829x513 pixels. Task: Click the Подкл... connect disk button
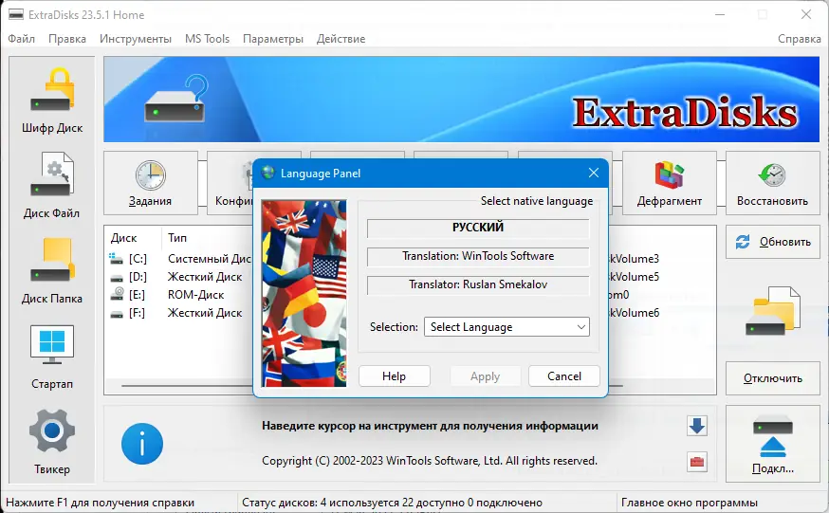[x=772, y=445]
